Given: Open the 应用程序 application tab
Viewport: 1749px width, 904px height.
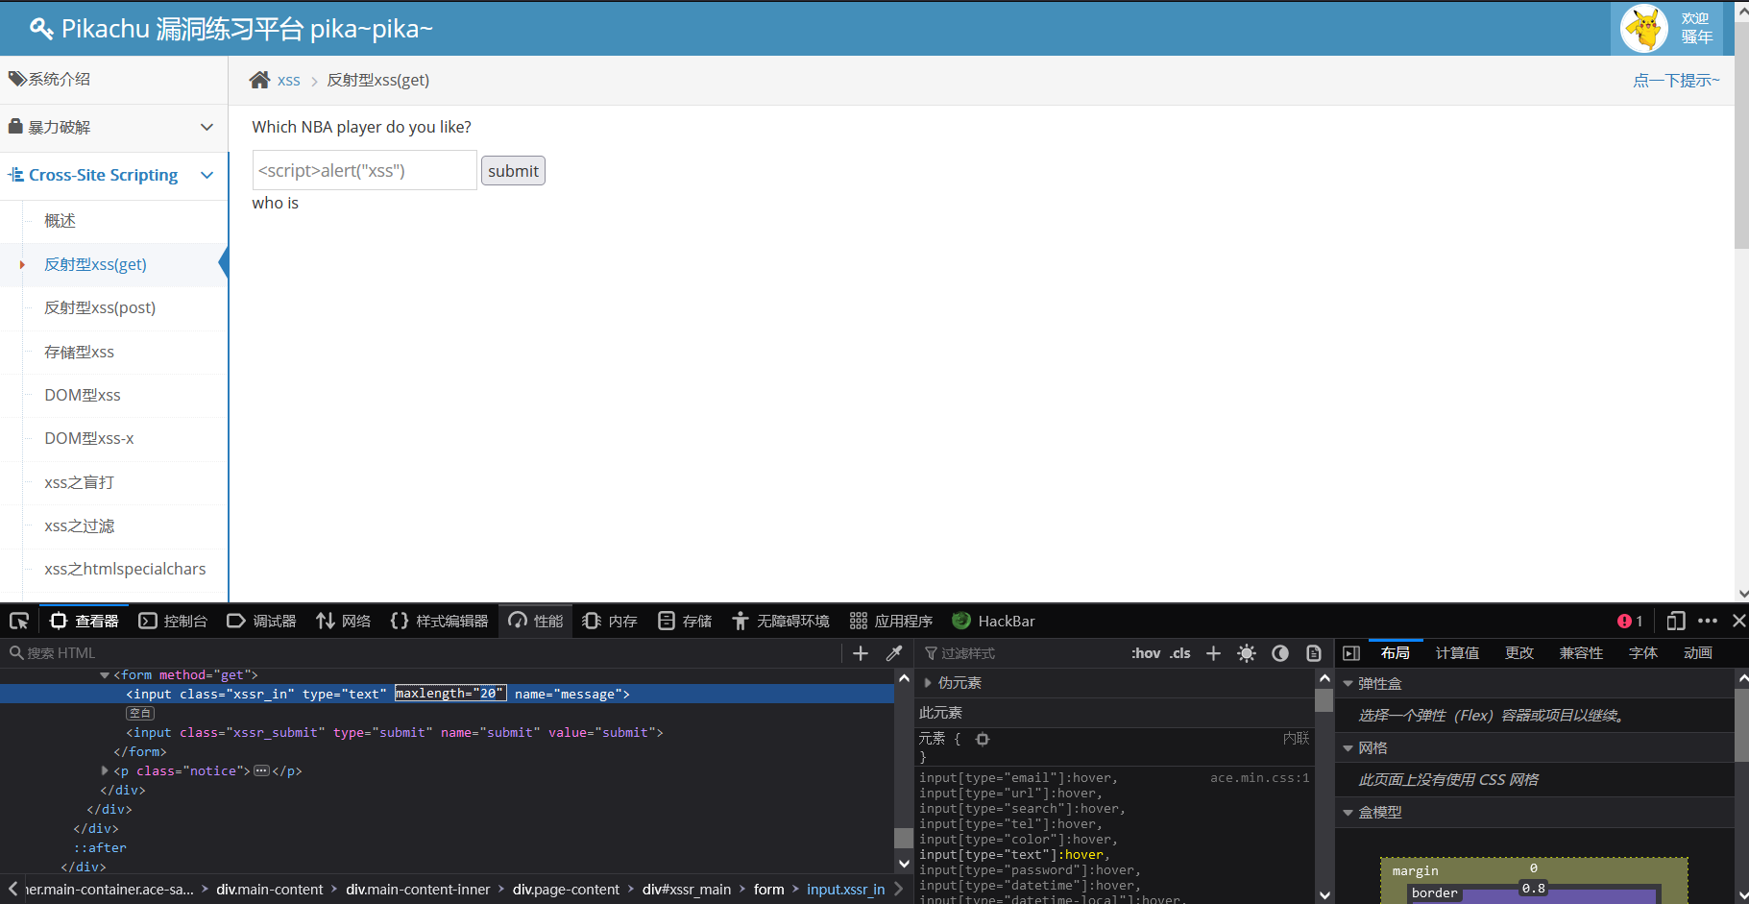Looking at the screenshot, I should (891, 621).
